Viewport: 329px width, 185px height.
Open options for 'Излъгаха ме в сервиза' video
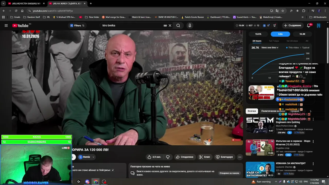313,141
